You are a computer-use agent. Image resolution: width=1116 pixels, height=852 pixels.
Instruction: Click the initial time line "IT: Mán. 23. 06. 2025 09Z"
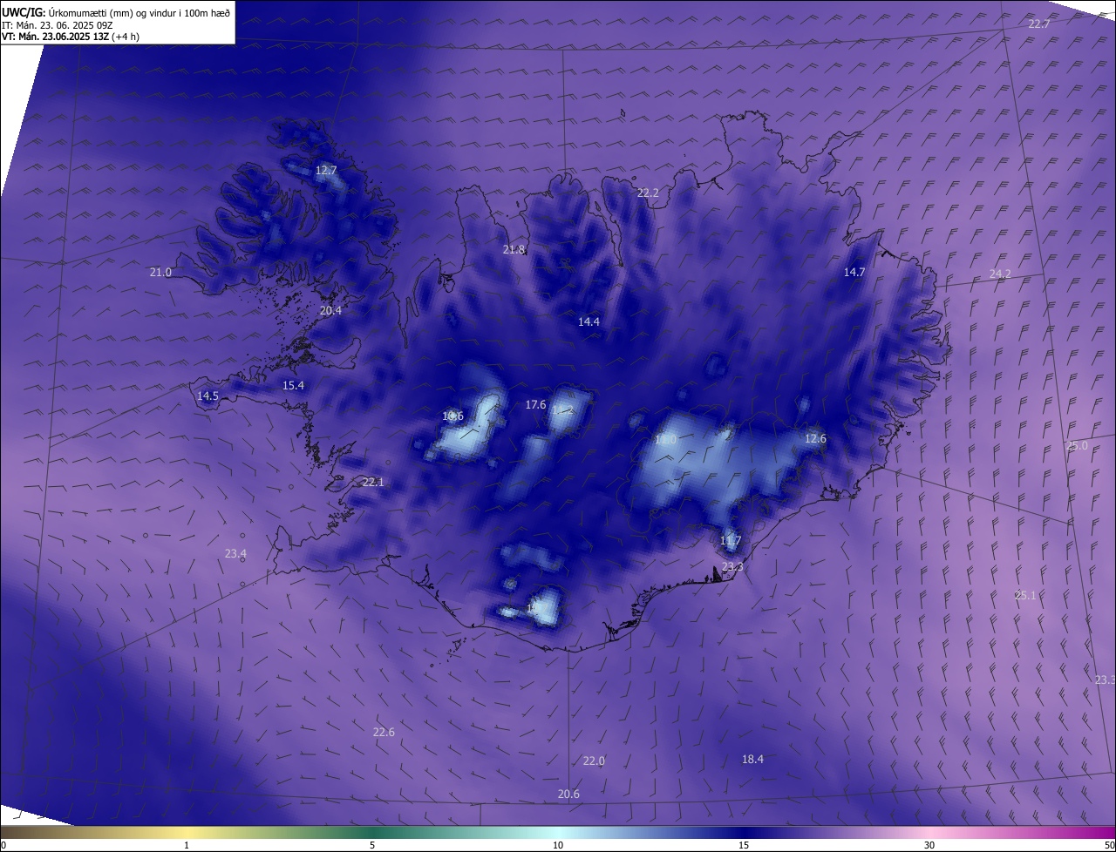click(x=57, y=24)
